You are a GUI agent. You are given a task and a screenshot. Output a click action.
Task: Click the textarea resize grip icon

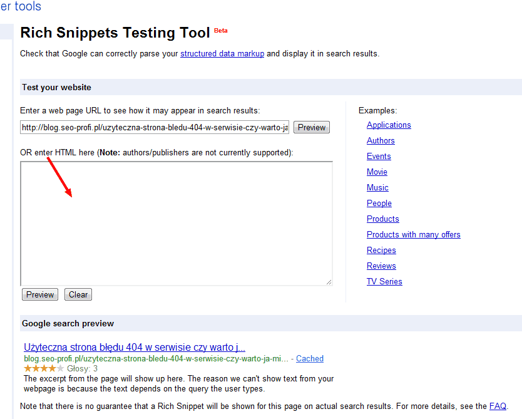329,282
